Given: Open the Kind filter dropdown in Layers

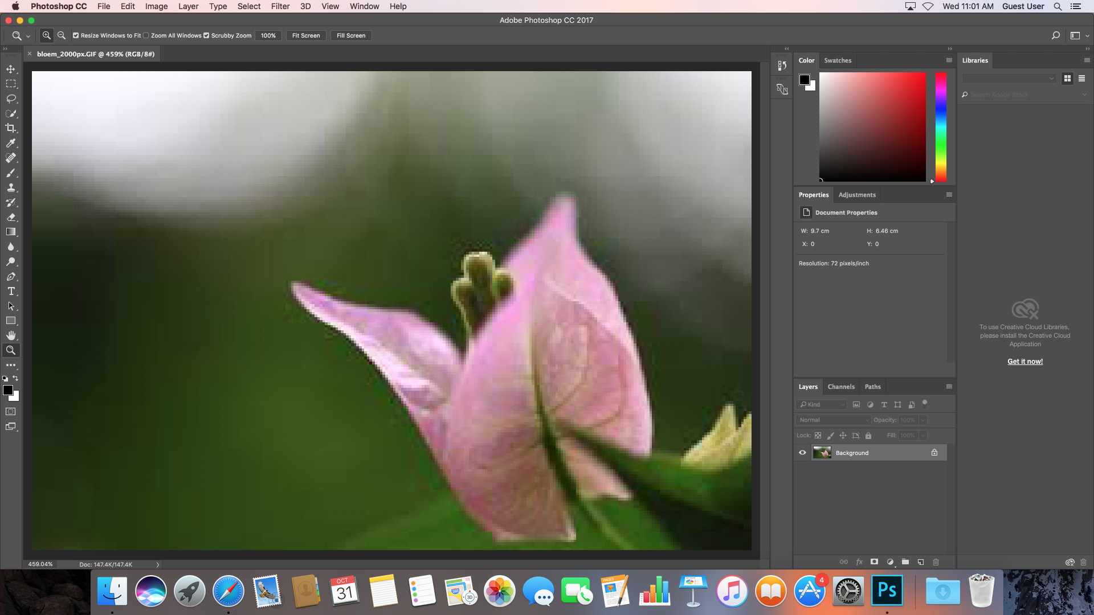Looking at the screenshot, I should coord(822,405).
